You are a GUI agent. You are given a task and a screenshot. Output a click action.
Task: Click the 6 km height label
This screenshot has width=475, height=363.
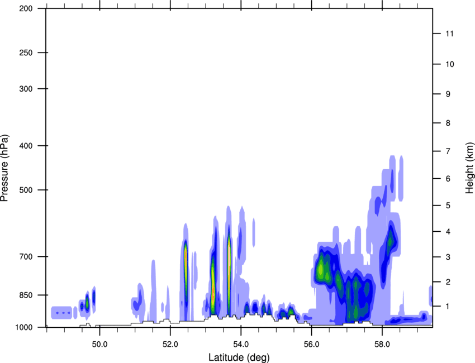tap(448, 179)
